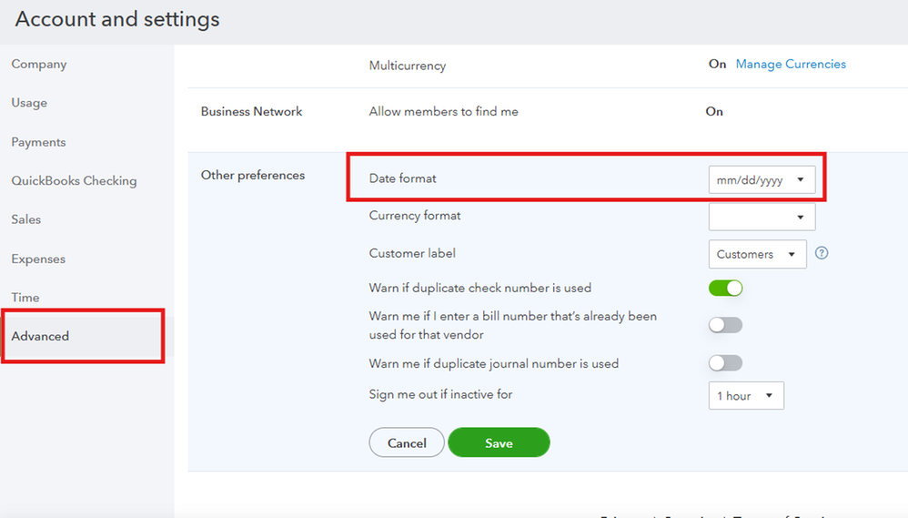Switch to the Time tab
908x518 pixels.
pos(25,298)
